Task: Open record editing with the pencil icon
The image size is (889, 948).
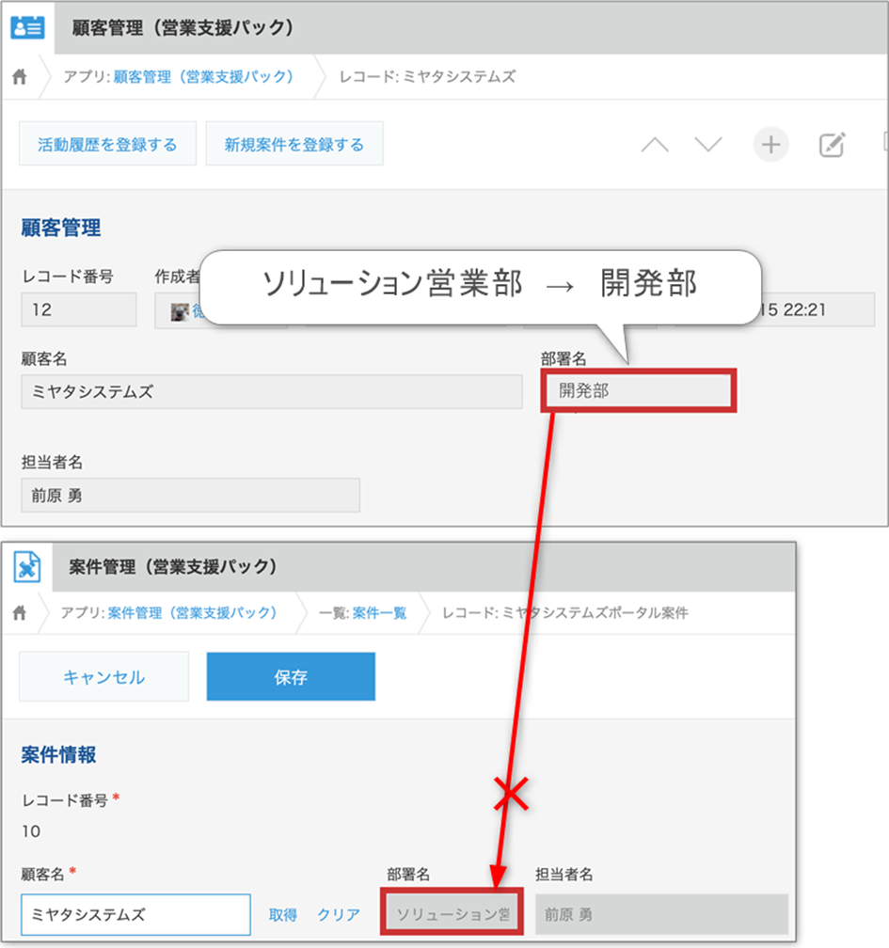Action: click(x=832, y=145)
